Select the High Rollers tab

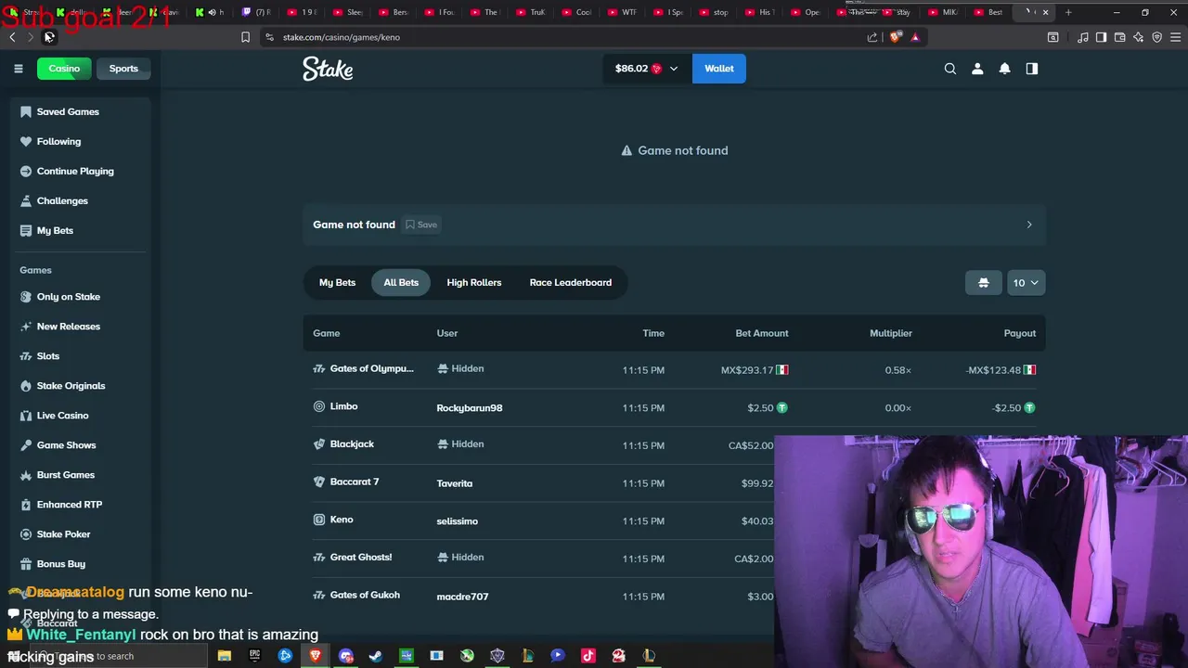(473, 282)
